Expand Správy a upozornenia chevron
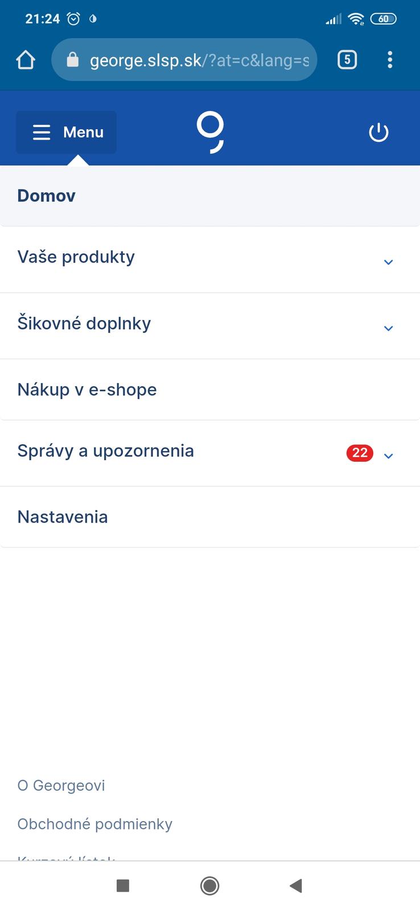The height and width of the screenshot is (911, 420). (x=389, y=455)
